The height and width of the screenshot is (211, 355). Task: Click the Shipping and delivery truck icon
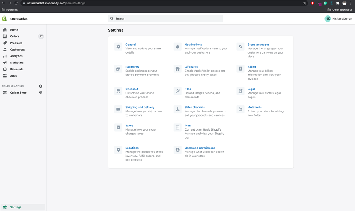[118, 109]
